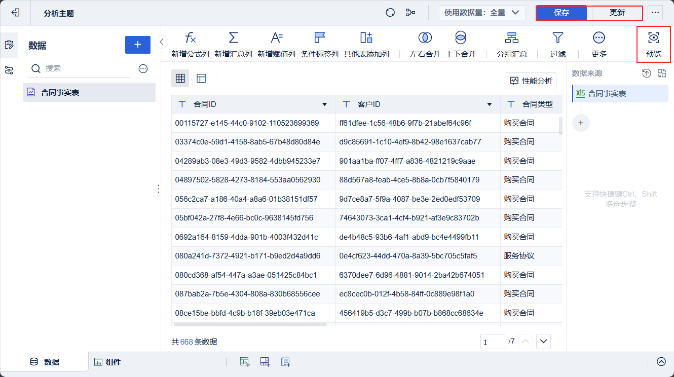Image resolution: width=674 pixels, height=377 pixels.
Task: Go to next page arrow
Action: click(544, 342)
